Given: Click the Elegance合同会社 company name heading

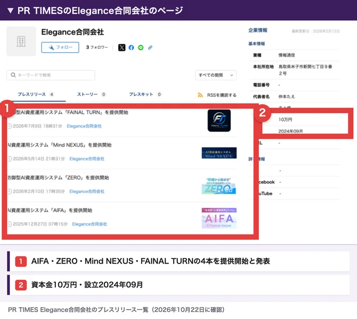Looking at the screenshot, I should 72,32.
